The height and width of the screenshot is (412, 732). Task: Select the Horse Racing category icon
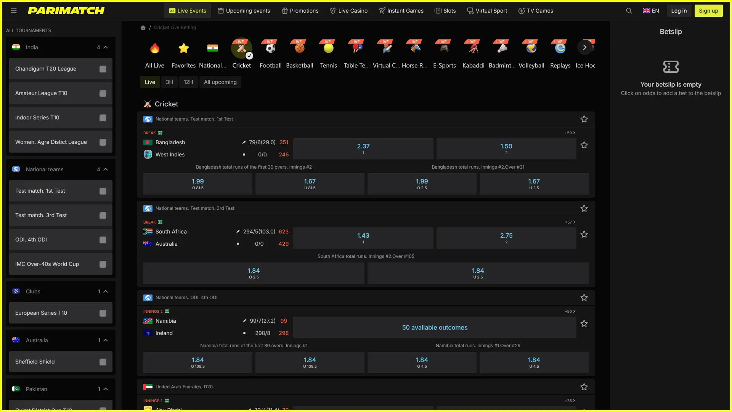416,48
